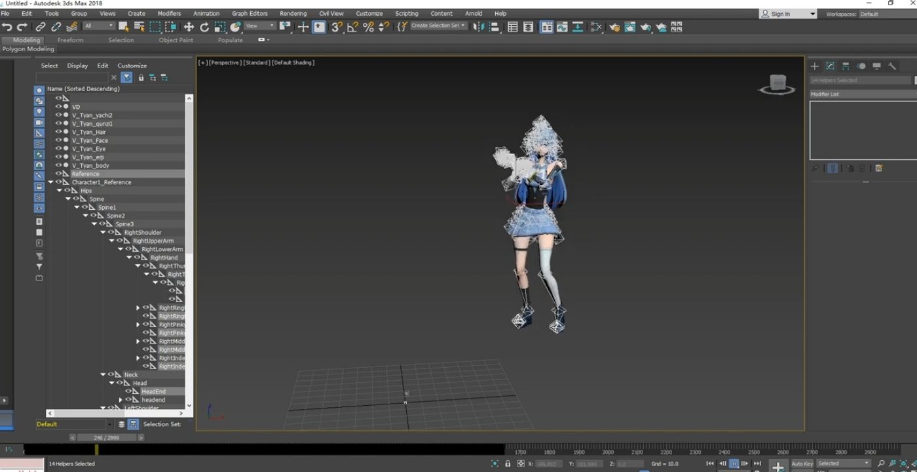917x472 pixels.
Task: Collapse the Neck tree node
Action: point(103,375)
